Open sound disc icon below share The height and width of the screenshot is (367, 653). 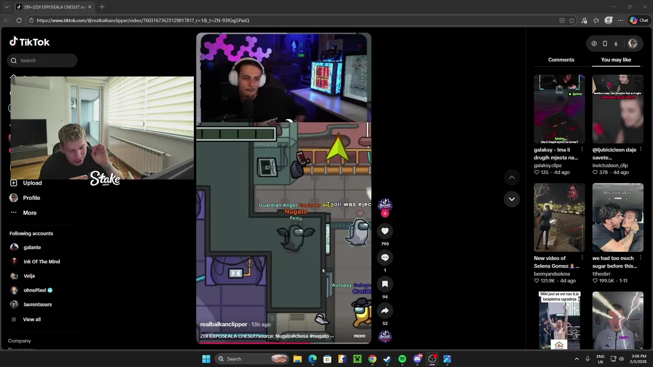[x=385, y=336]
